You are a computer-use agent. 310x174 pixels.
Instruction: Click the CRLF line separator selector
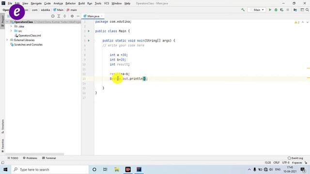click(x=277, y=163)
